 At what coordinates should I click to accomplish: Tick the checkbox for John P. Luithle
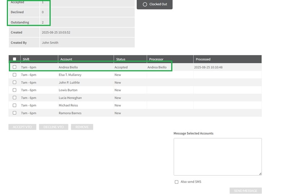(x=14, y=82)
